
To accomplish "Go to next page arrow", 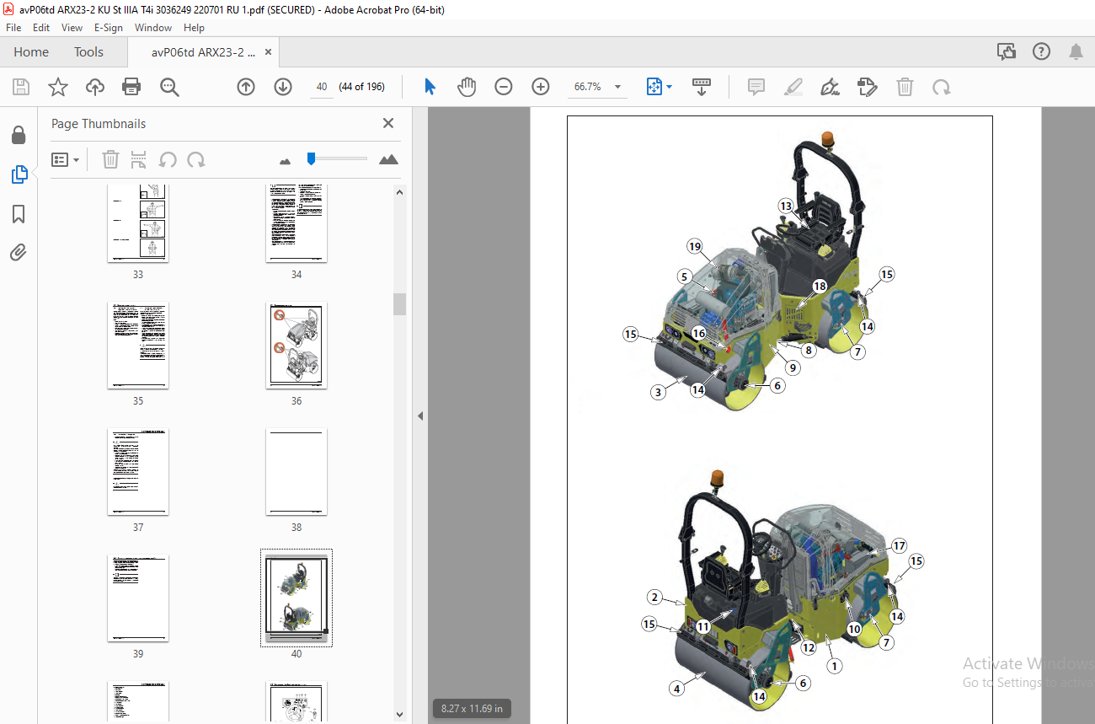I will (283, 87).
